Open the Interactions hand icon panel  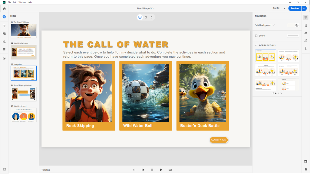click(x=306, y=25)
